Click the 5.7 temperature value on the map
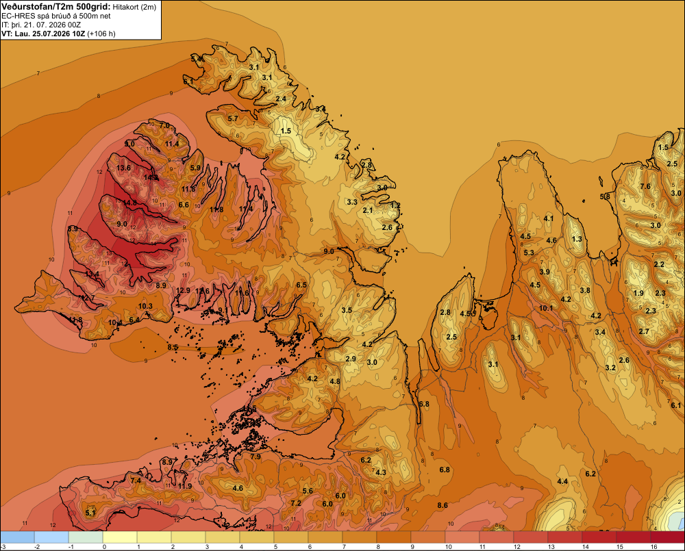The width and height of the screenshot is (685, 551). click(233, 118)
